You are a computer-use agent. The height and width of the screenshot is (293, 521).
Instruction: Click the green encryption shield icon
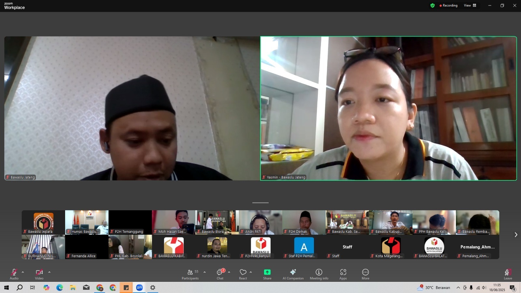click(x=432, y=5)
